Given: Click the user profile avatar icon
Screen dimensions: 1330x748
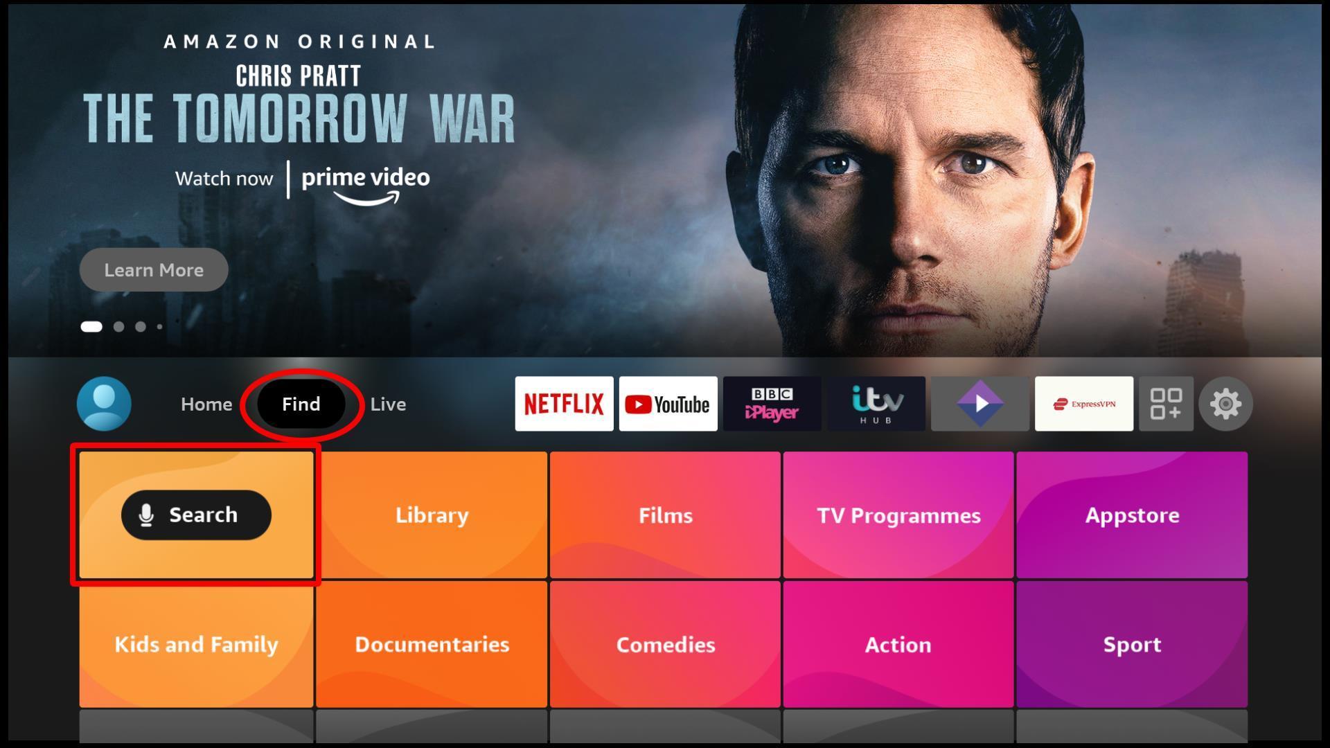Looking at the screenshot, I should 104,403.
